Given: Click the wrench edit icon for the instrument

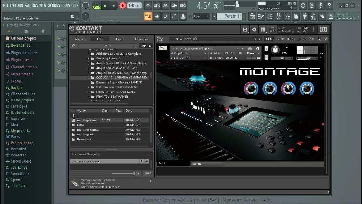Looking at the screenshot, I should (x=163, y=48).
